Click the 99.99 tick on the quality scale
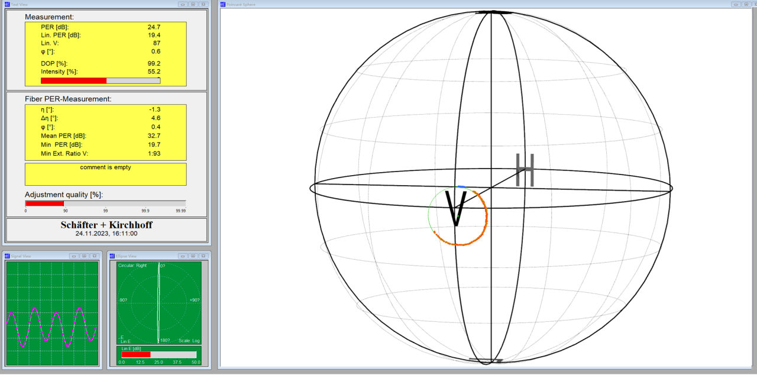 coord(181,210)
